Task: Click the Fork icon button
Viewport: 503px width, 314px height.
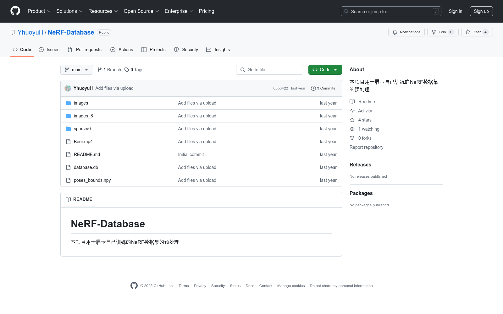Action: (434, 32)
